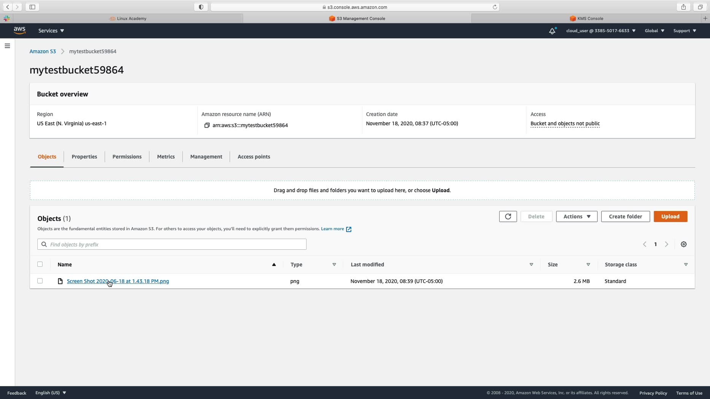Go to the previous objects page

[x=645, y=244]
